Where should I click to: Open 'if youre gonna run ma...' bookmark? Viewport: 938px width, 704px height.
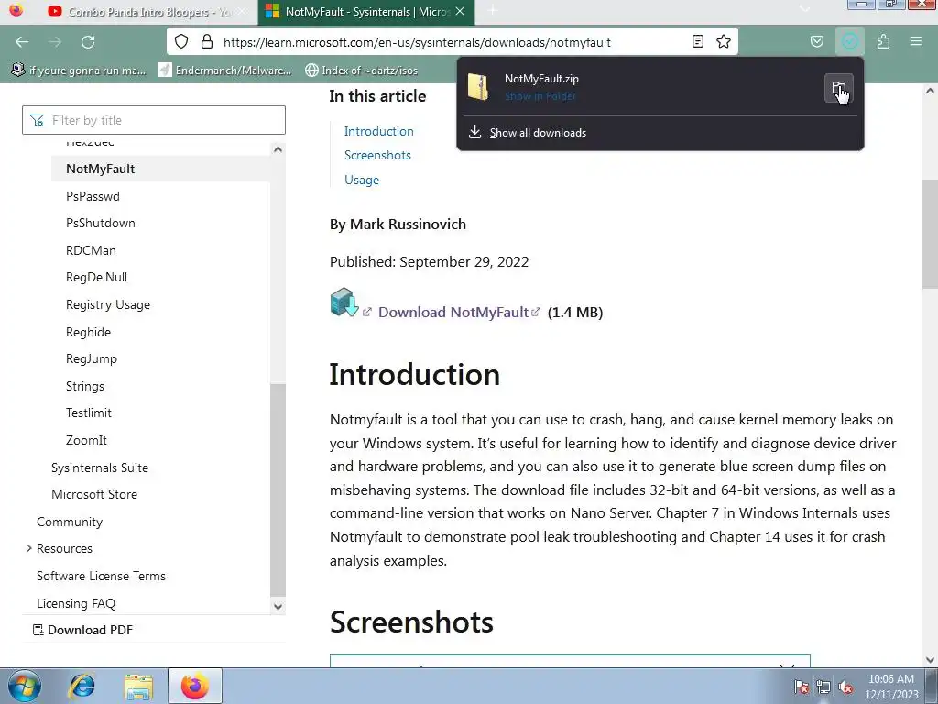point(79,70)
